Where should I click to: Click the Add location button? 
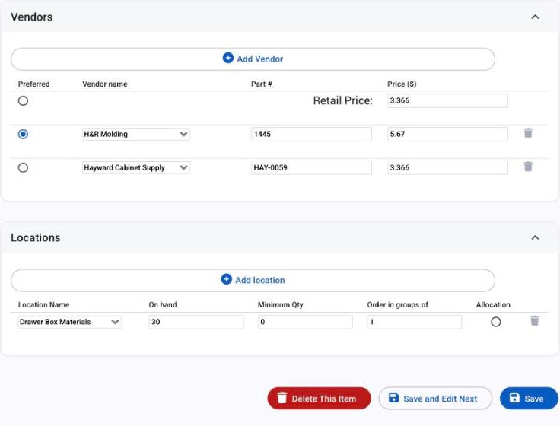pyautogui.click(x=253, y=280)
